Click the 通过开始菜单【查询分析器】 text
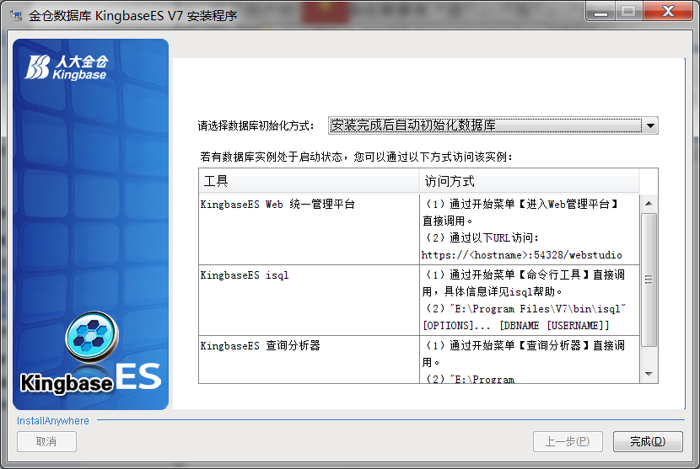The width and height of the screenshot is (700, 469). pyautogui.click(x=520, y=345)
